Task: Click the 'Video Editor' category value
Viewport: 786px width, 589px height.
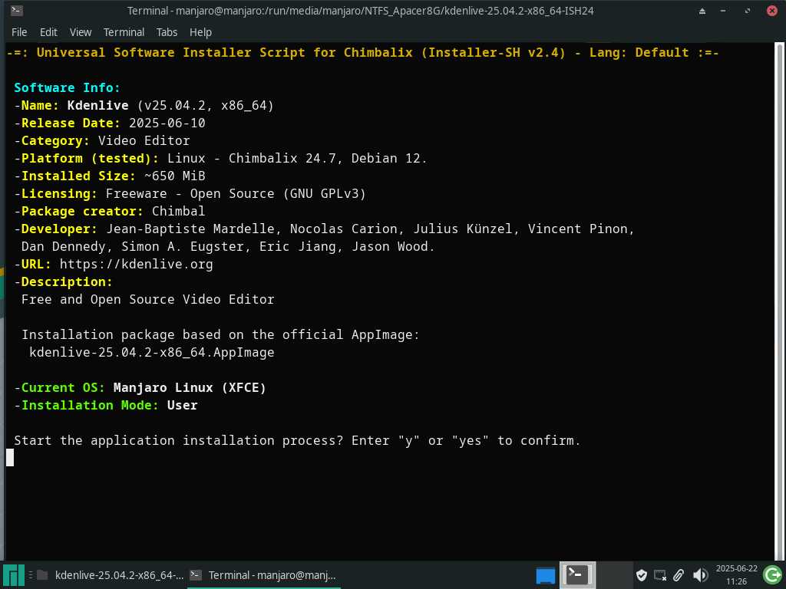Action: click(144, 140)
